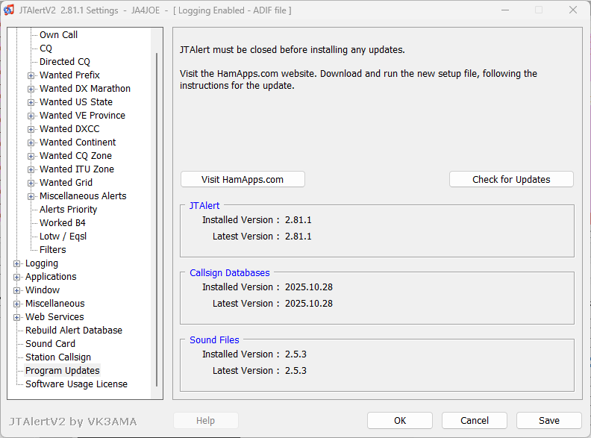Screen dimensions: 591x438
Task: Click the Cancel button
Action: (x=475, y=421)
